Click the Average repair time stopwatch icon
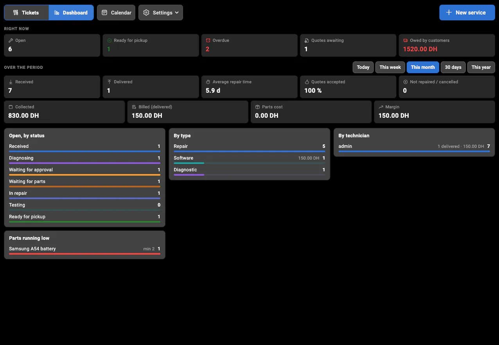499x345 pixels. (x=208, y=82)
